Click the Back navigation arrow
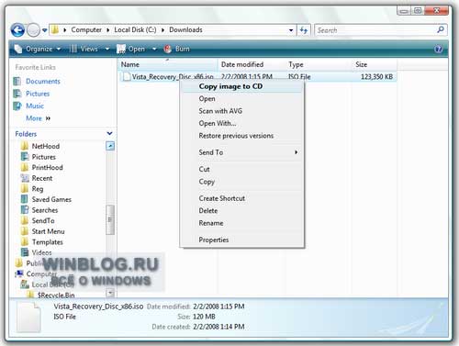Viewport: 459px width, 346px height. pyautogui.click(x=17, y=30)
